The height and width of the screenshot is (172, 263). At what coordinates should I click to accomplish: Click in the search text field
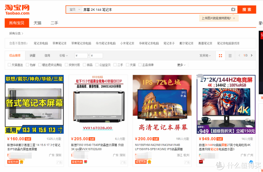tap(156, 10)
